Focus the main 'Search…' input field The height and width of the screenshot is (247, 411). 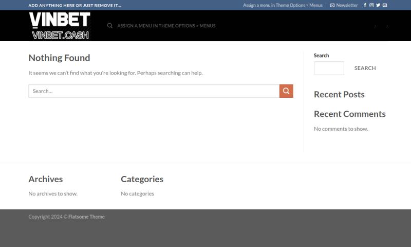[154, 91]
